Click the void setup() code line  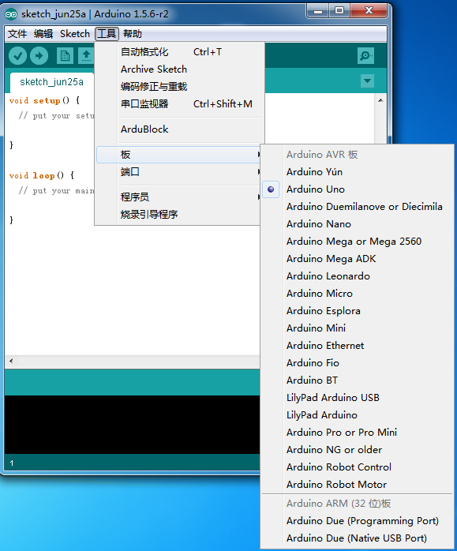[45, 100]
